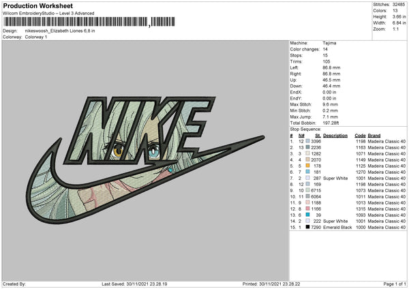Image resolution: width=409 pixels, height=289 pixels.
Task: Click the 'Code' column header
Action: pyautogui.click(x=360, y=136)
